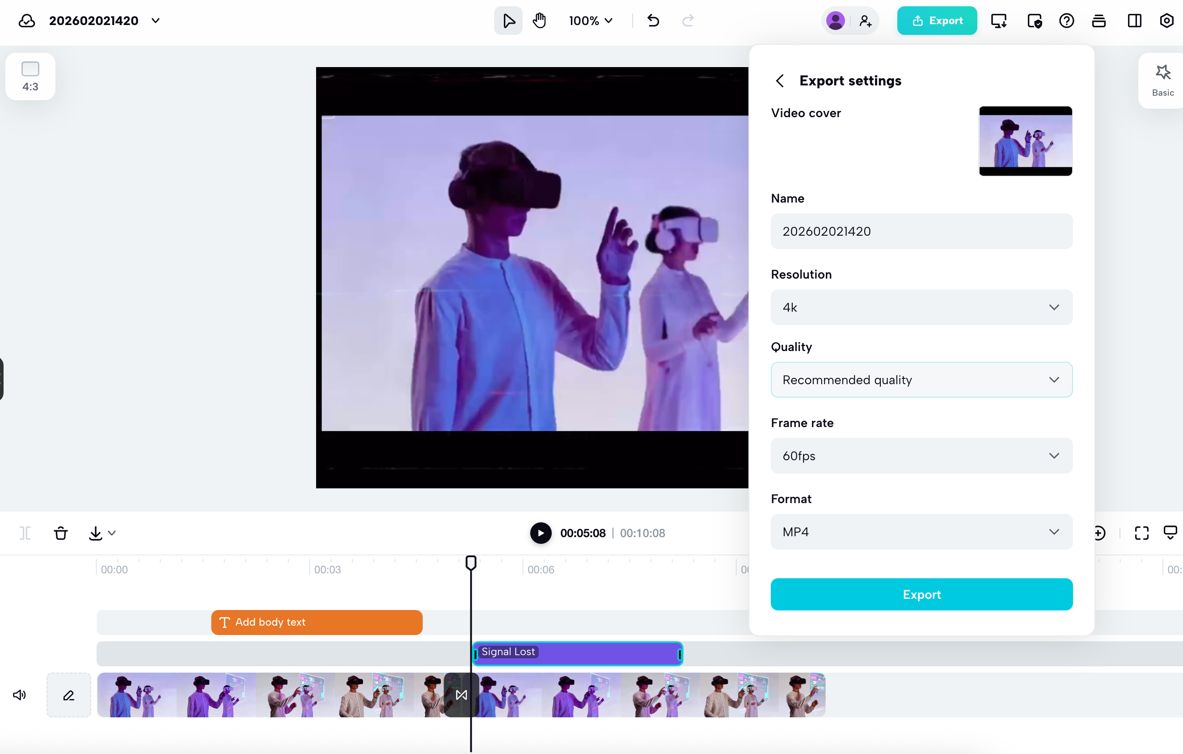The width and height of the screenshot is (1183, 754).
Task: Toggle the right sidebar panel
Action: (x=1134, y=21)
